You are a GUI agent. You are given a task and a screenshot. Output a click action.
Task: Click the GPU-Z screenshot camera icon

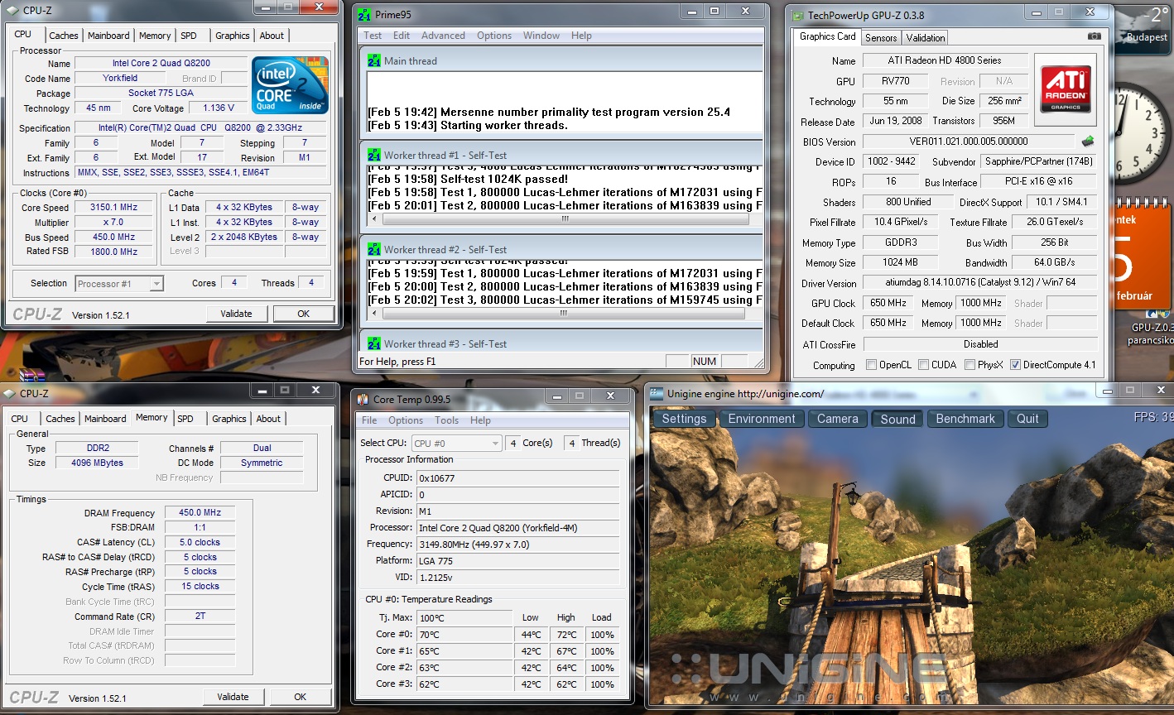click(x=1094, y=37)
